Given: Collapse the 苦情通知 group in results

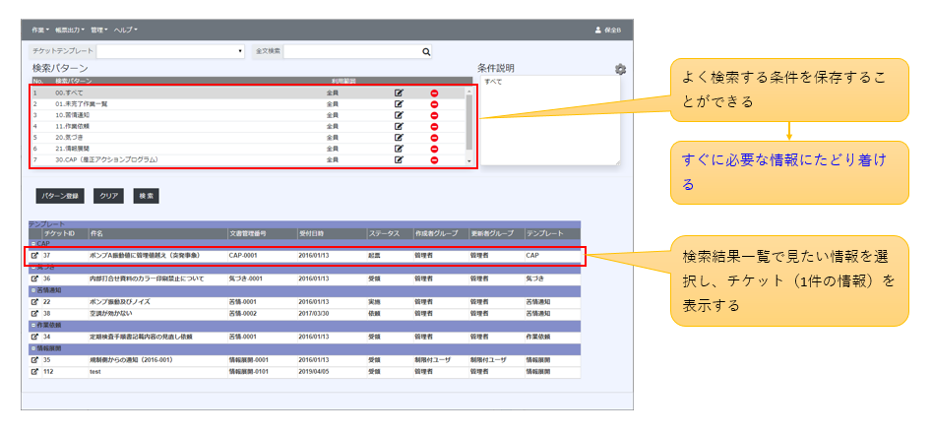Looking at the screenshot, I should [32, 290].
